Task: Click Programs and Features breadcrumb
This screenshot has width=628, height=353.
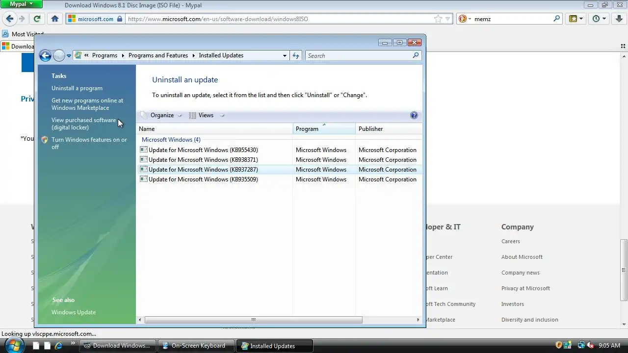Action: (x=158, y=55)
